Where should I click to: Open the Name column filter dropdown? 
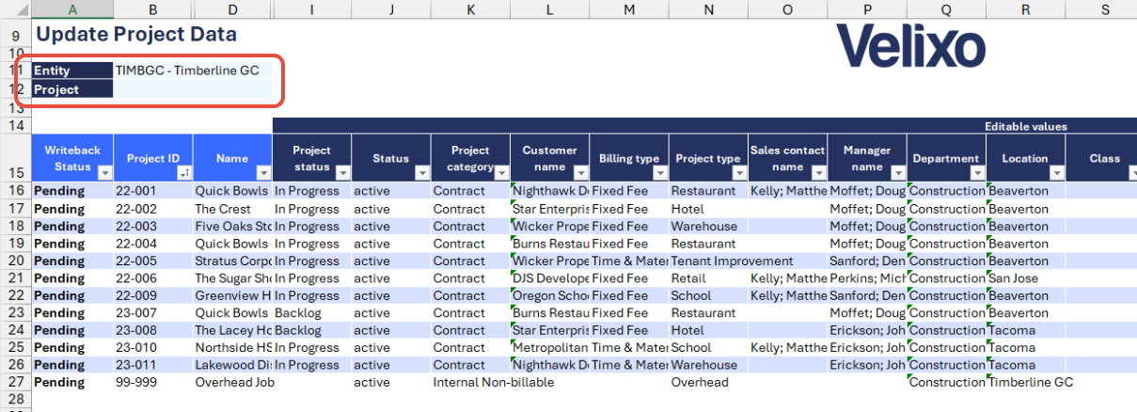(263, 173)
